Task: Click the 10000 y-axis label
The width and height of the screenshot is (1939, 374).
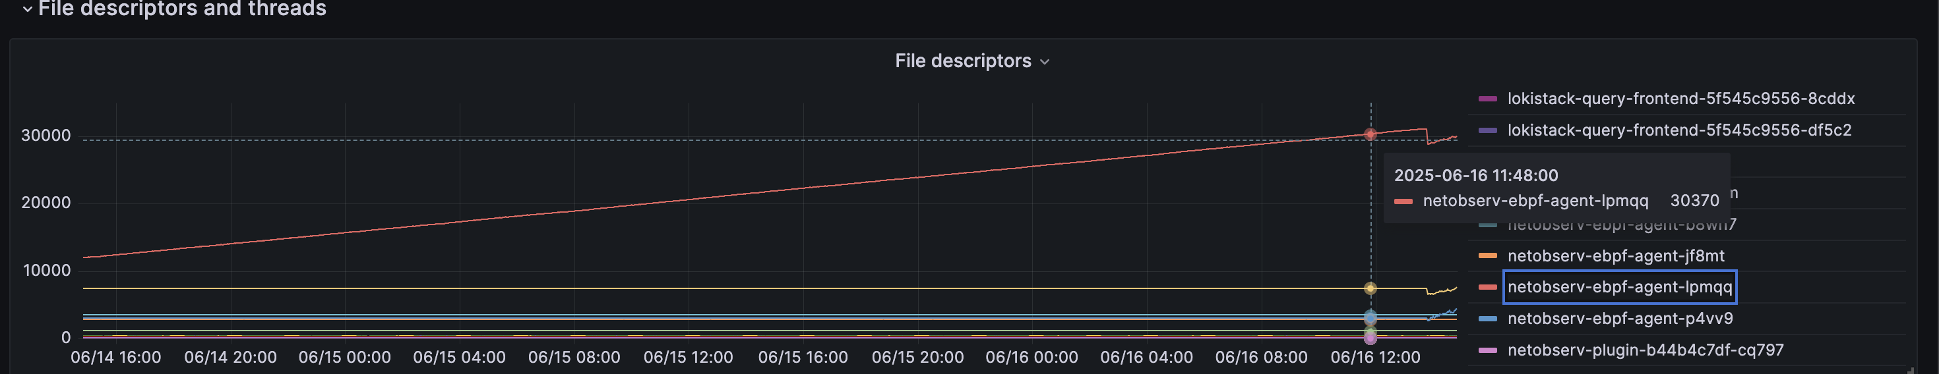Action: point(47,271)
